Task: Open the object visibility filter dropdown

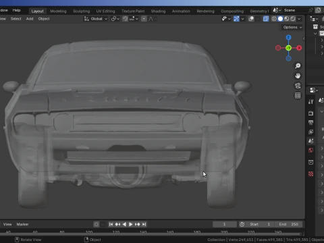Action: coord(226,19)
